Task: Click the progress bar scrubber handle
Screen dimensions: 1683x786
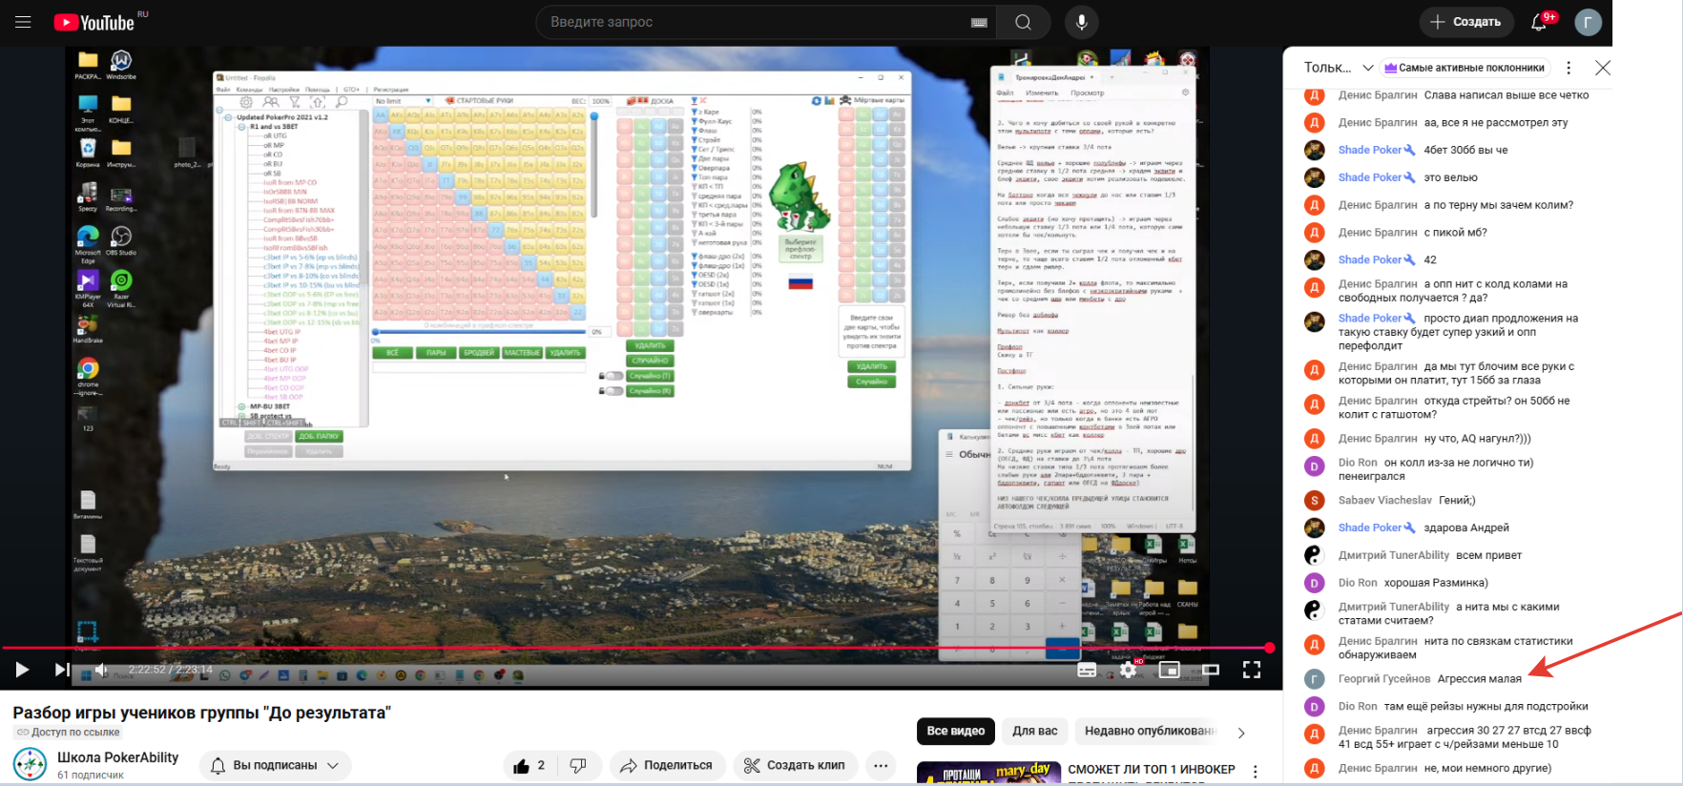Action: pos(1270,648)
